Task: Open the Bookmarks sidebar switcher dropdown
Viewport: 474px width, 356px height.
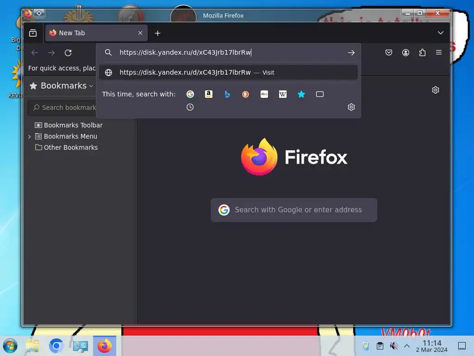Action: click(62, 86)
